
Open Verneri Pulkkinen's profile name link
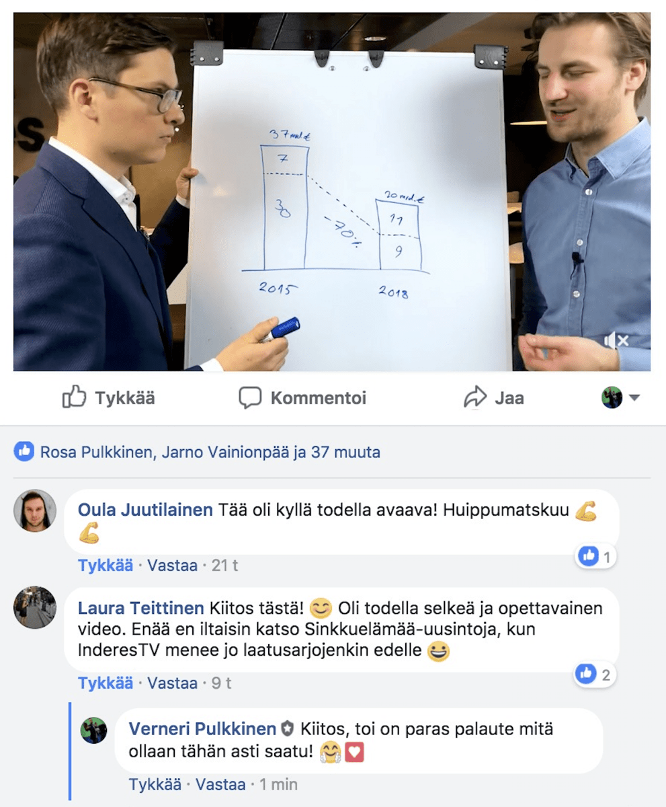click(202, 729)
